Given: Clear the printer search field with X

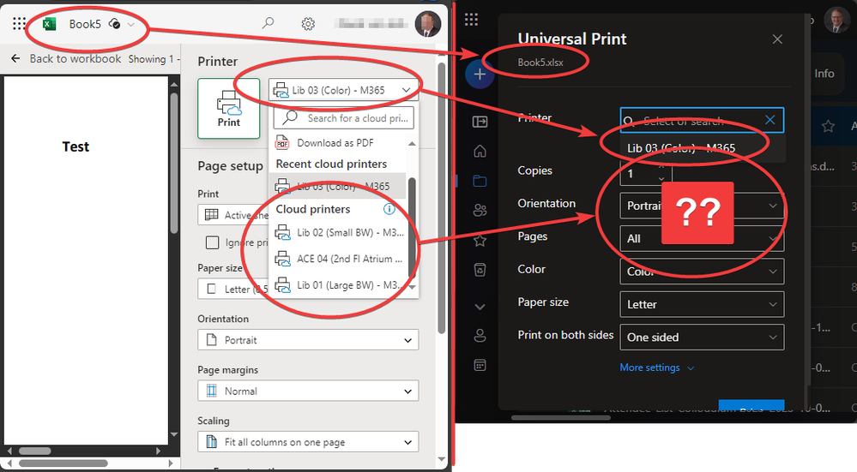Looking at the screenshot, I should (x=769, y=120).
